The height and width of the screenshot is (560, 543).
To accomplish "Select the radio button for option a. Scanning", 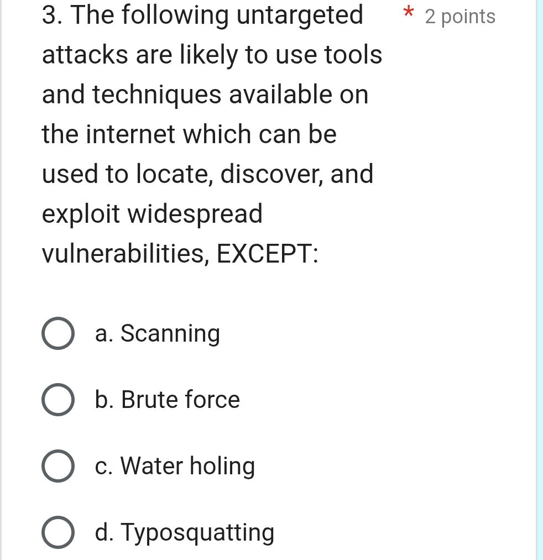I will point(58,333).
